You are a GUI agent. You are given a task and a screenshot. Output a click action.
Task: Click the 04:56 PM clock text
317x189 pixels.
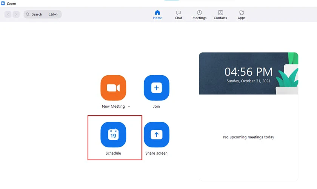pyautogui.click(x=248, y=72)
